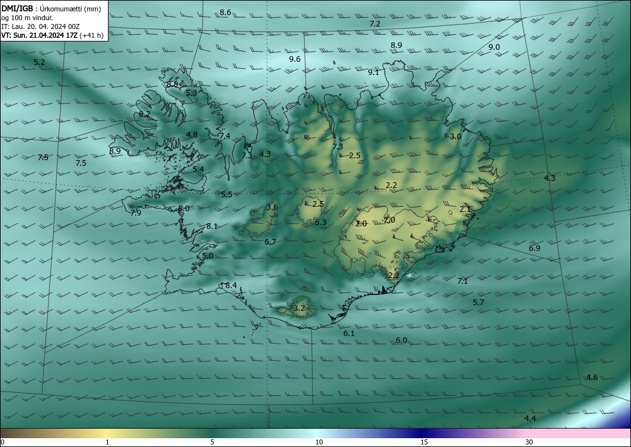Viewport: 631px width, 447px height.
Task: Click the '9.6' value on the map
Action: (x=295, y=59)
